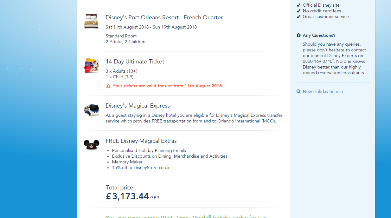Click the hotel bed icon
Image resolution: width=391 pixels, height=218 pixels.
pos(91,21)
